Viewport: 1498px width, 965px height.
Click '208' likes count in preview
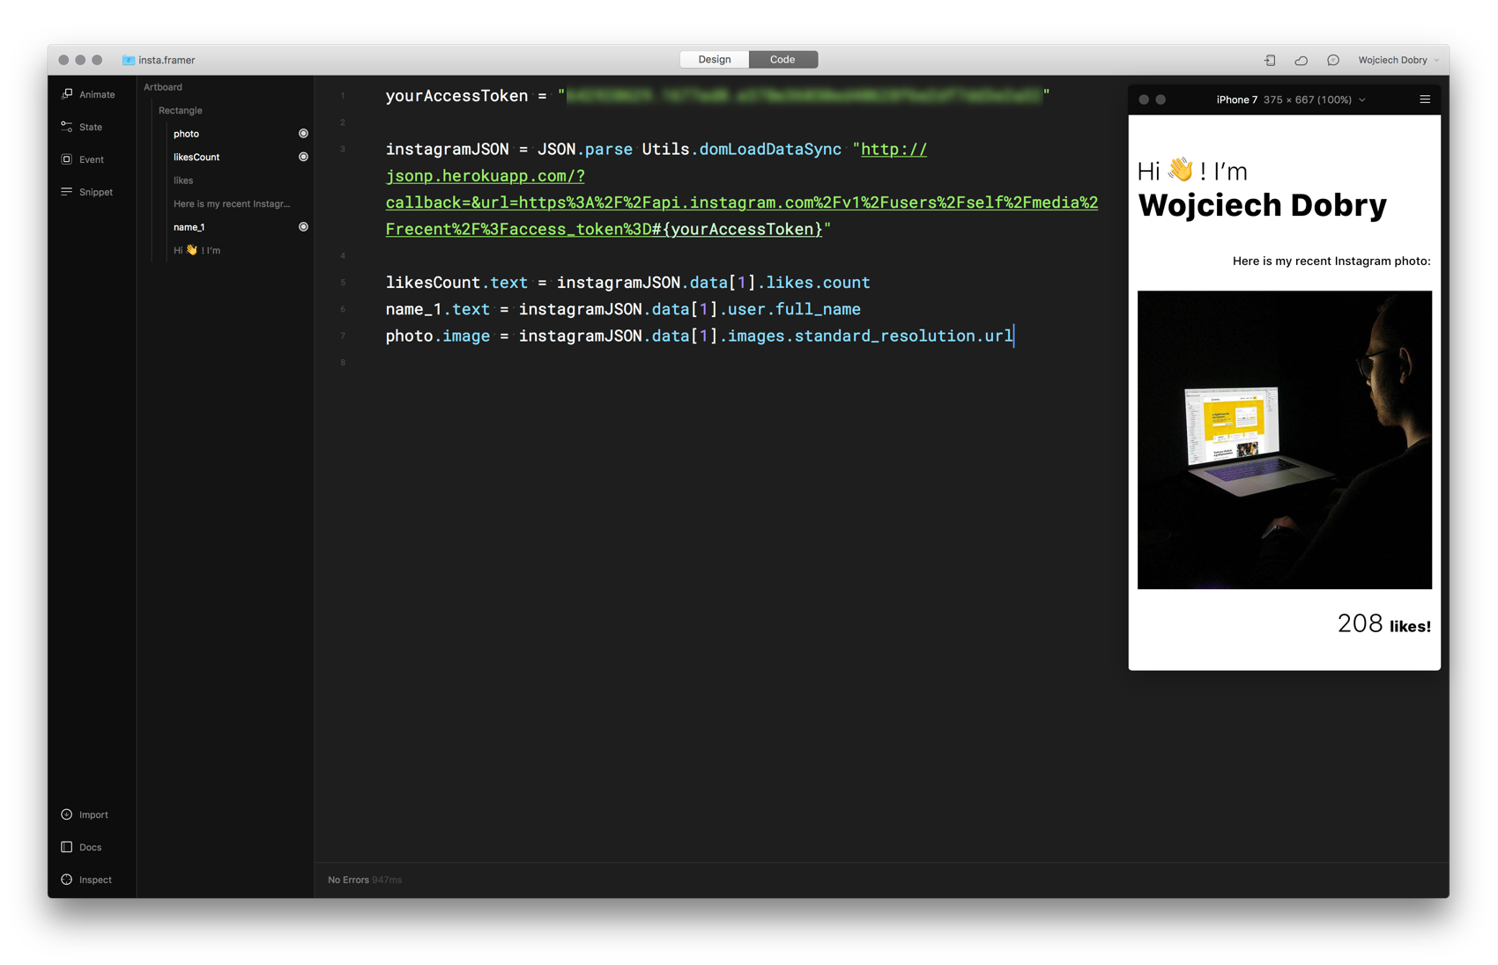point(1360,623)
